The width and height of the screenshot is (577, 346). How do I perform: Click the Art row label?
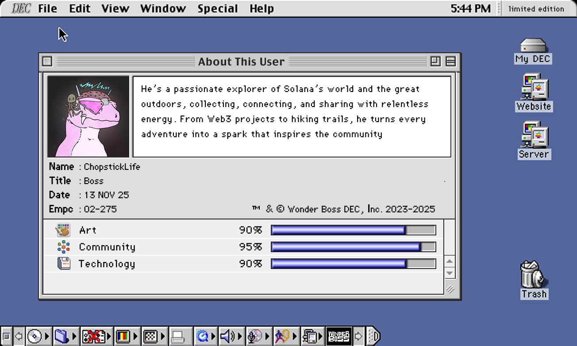click(x=88, y=230)
